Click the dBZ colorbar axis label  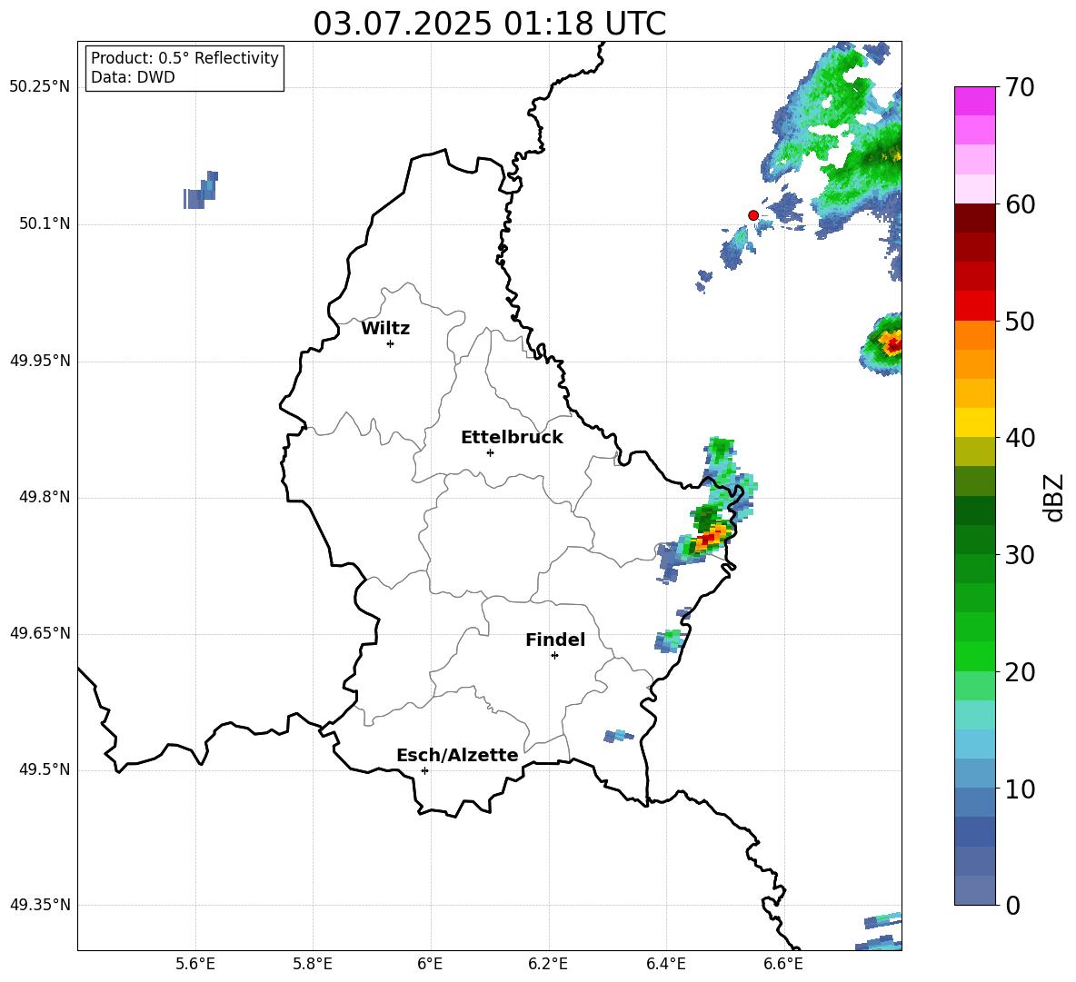1055,497
